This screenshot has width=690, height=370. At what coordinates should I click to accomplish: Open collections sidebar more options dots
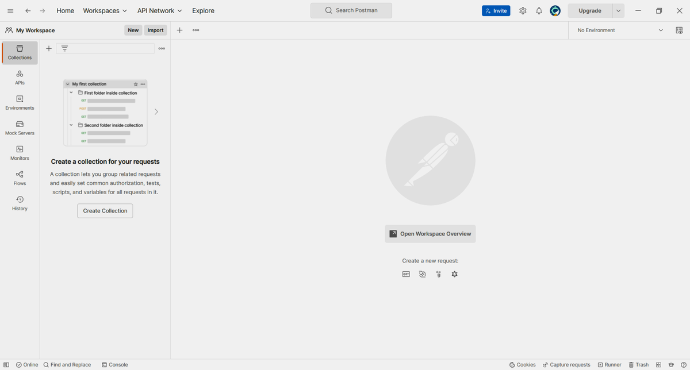click(x=162, y=48)
